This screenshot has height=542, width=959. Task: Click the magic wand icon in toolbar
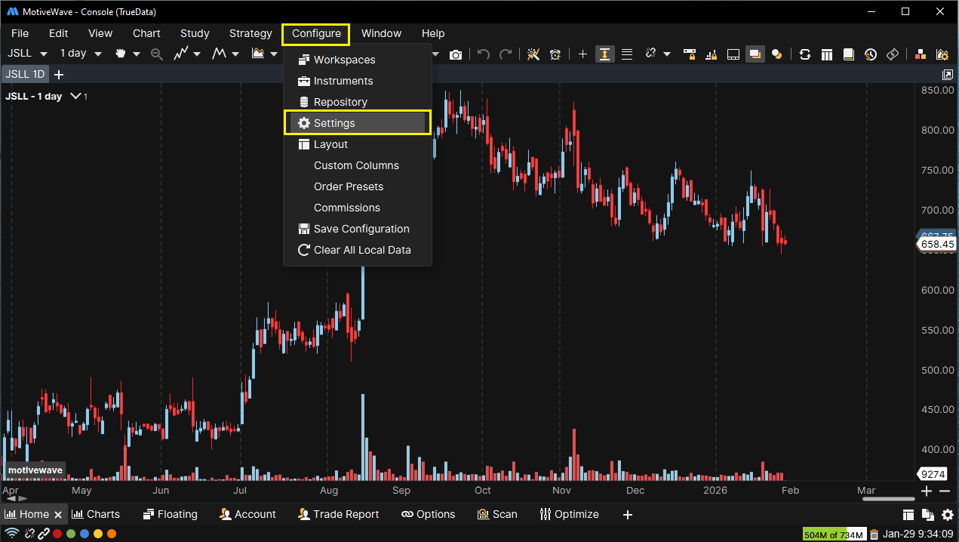point(533,54)
